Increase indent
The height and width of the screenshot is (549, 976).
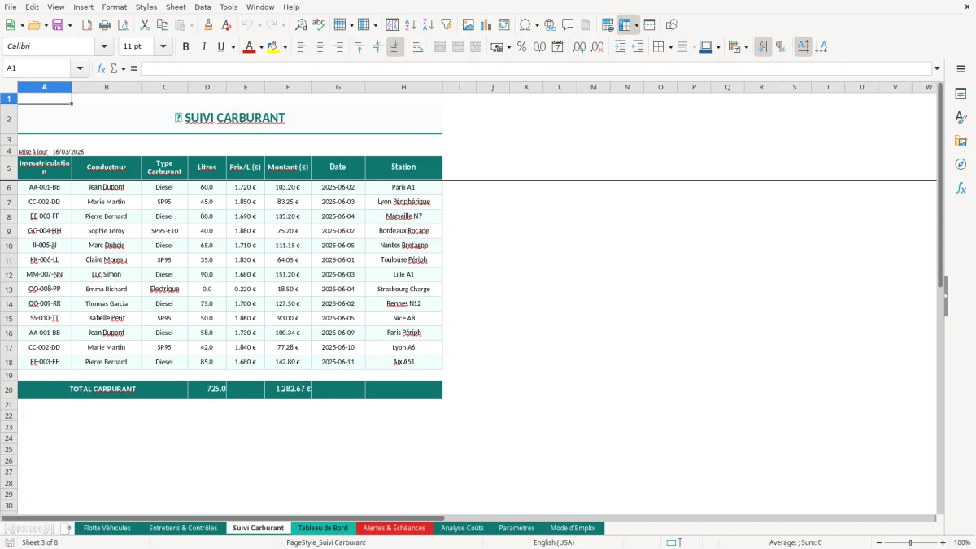pyautogui.click(x=620, y=47)
